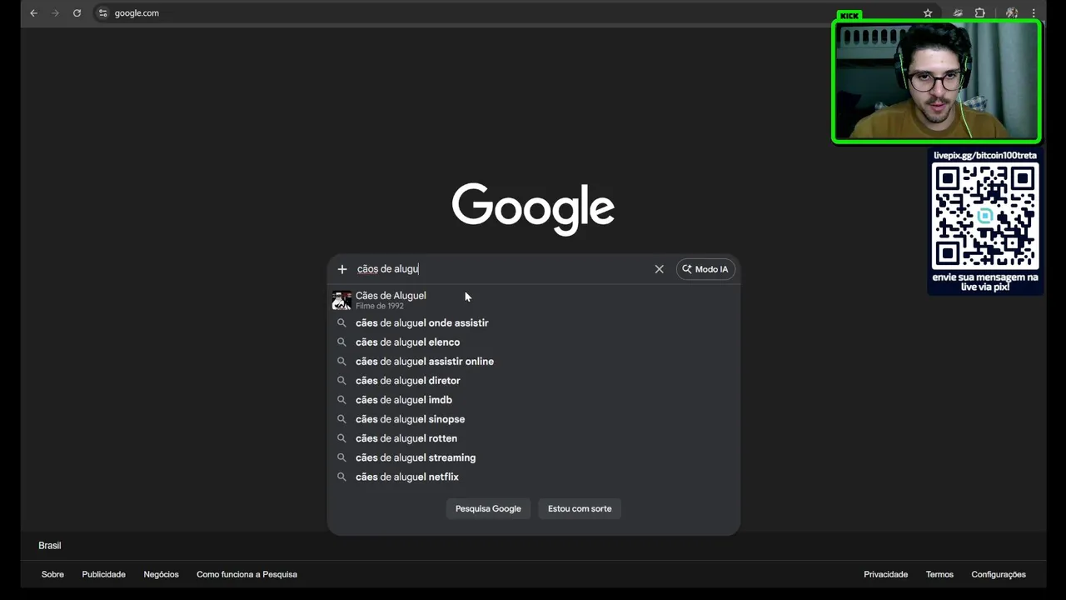Reload the page with the refresh icon

coord(77,13)
